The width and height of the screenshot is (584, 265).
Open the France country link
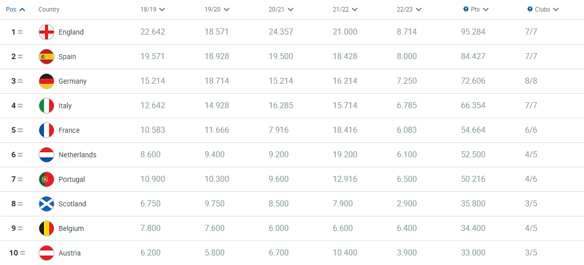coord(69,130)
